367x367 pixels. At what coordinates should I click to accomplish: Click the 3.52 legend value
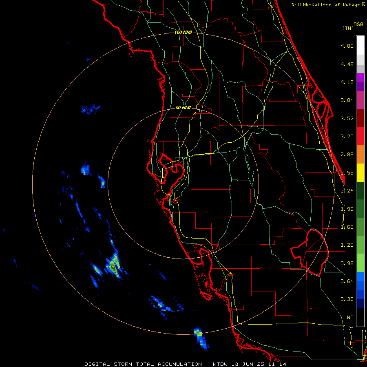[x=347, y=118]
